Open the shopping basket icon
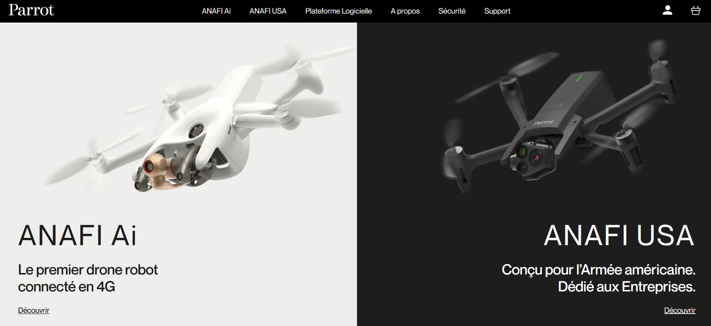This screenshot has width=711, height=326. tap(696, 11)
